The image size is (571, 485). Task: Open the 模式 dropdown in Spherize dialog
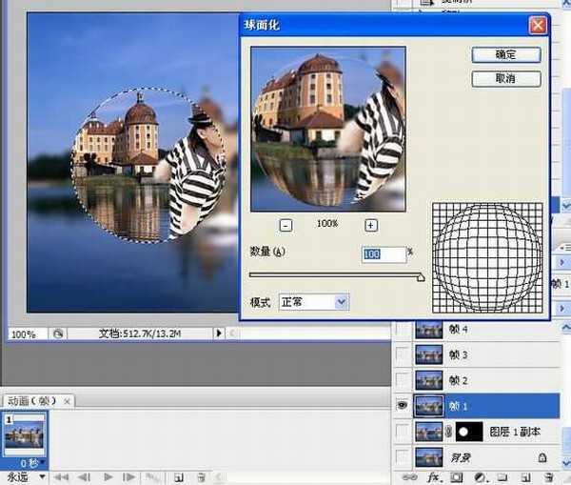[x=314, y=301]
